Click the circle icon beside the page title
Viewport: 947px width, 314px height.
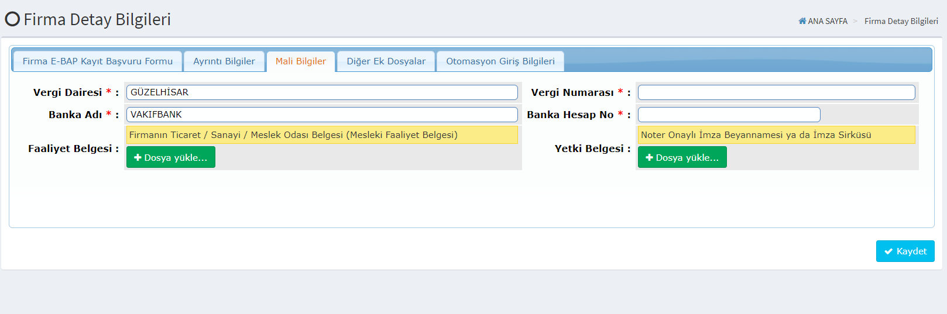12,19
